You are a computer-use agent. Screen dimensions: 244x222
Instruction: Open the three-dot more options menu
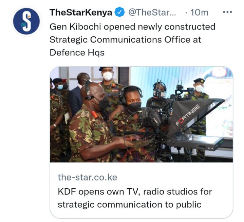tap(227, 12)
